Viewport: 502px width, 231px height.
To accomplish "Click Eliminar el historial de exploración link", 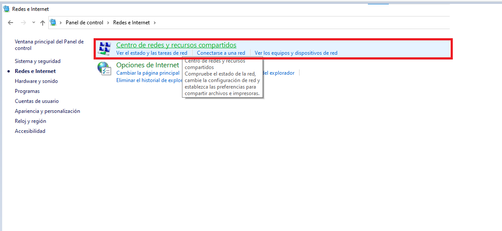I will (x=149, y=80).
